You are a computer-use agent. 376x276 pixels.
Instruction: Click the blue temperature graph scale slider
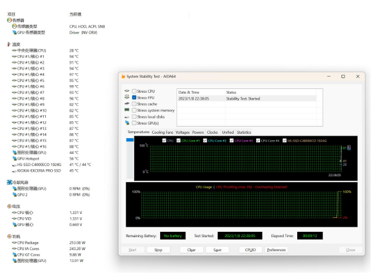(x=129, y=140)
